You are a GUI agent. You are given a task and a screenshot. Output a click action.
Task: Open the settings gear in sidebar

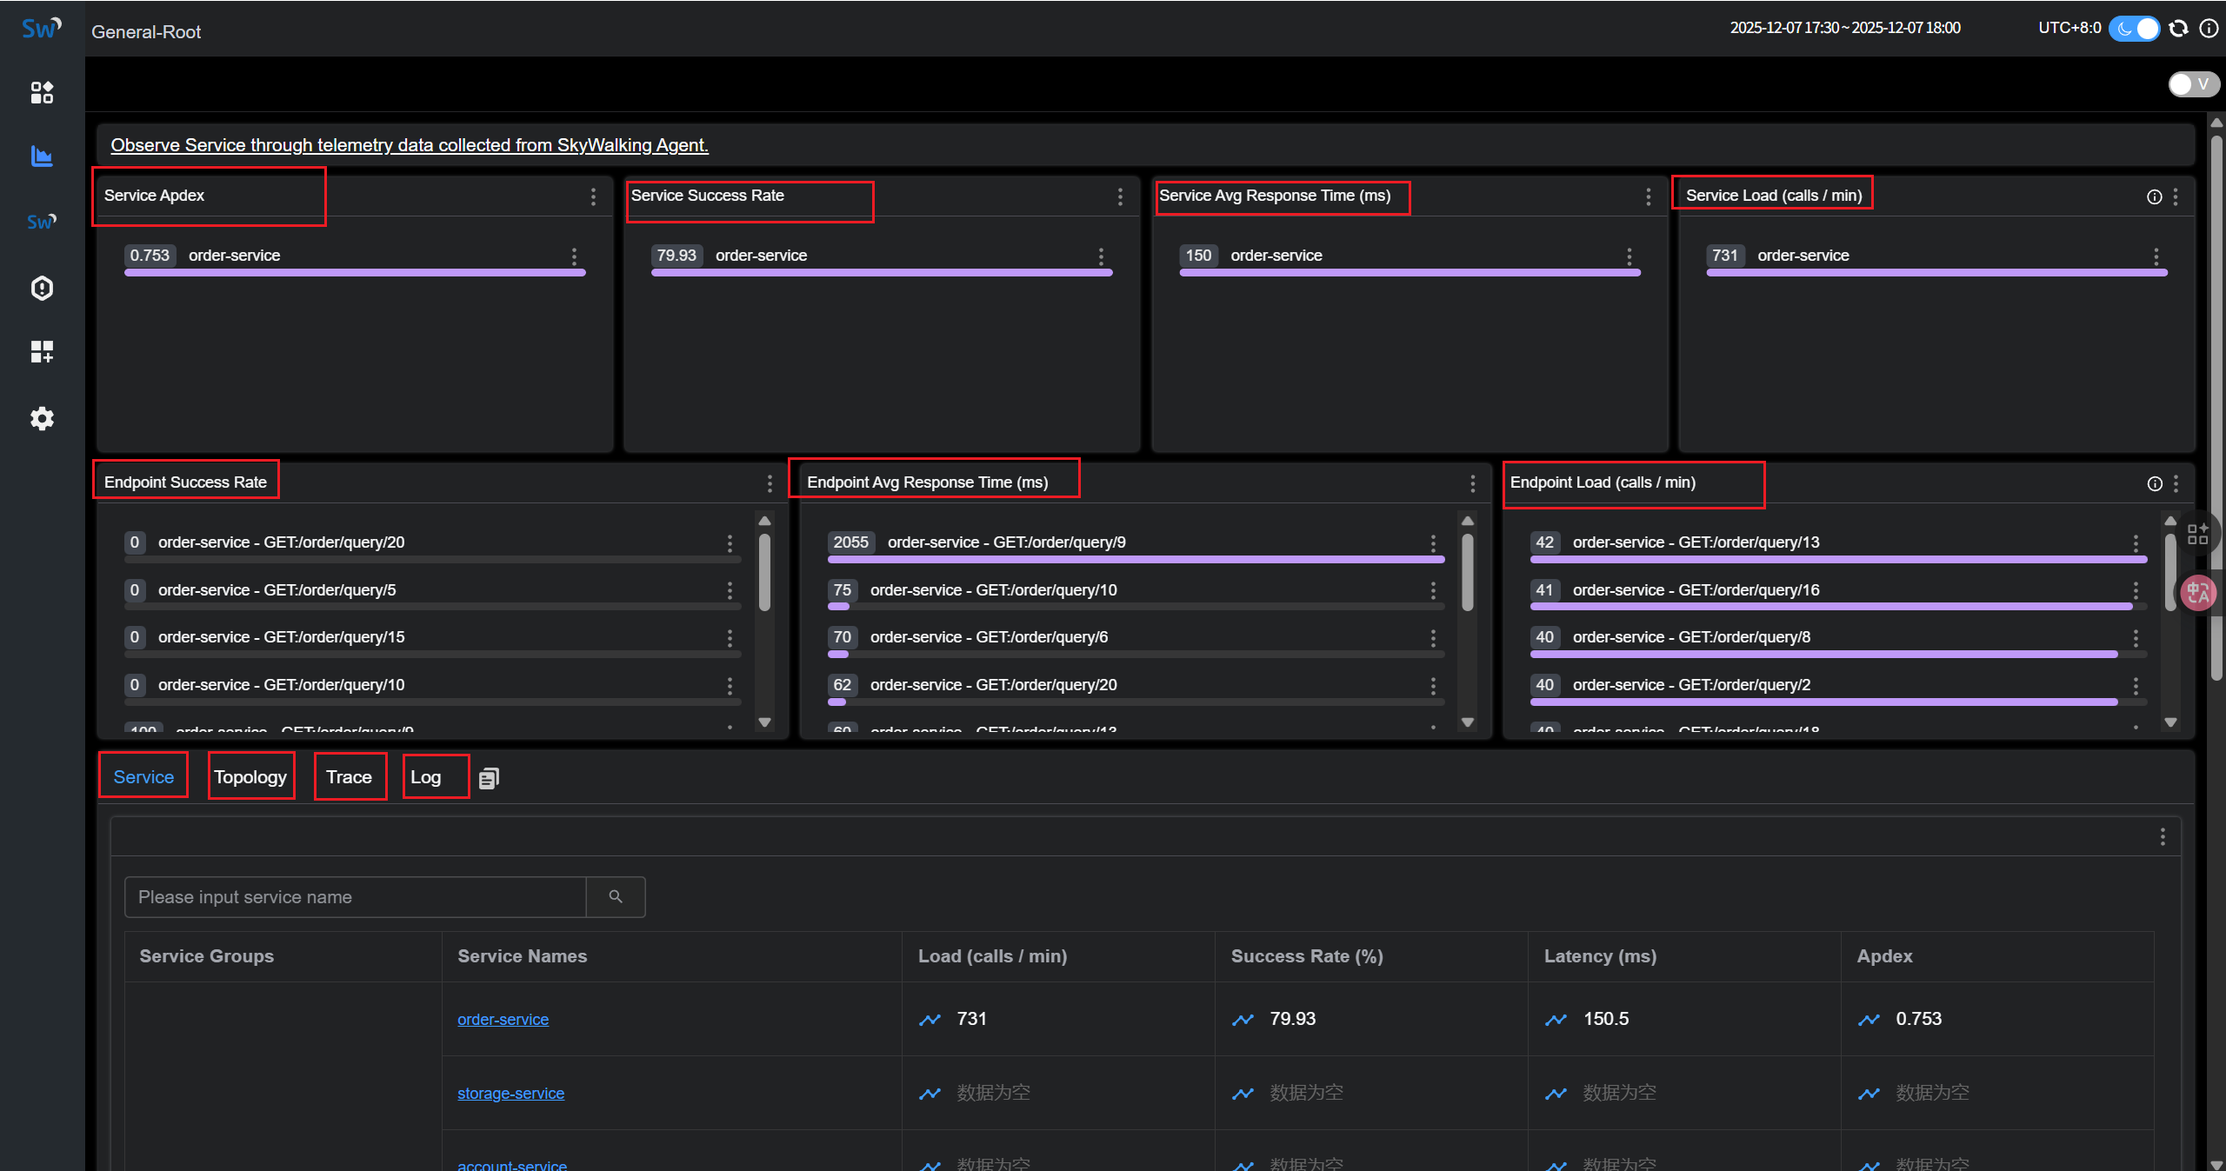point(42,419)
